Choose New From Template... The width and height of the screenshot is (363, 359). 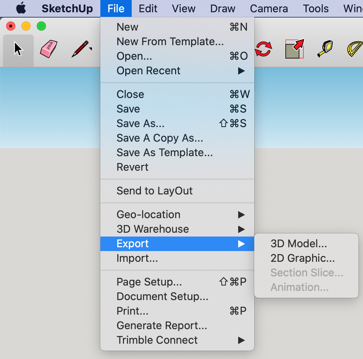pyautogui.click(x=177, y=41)
